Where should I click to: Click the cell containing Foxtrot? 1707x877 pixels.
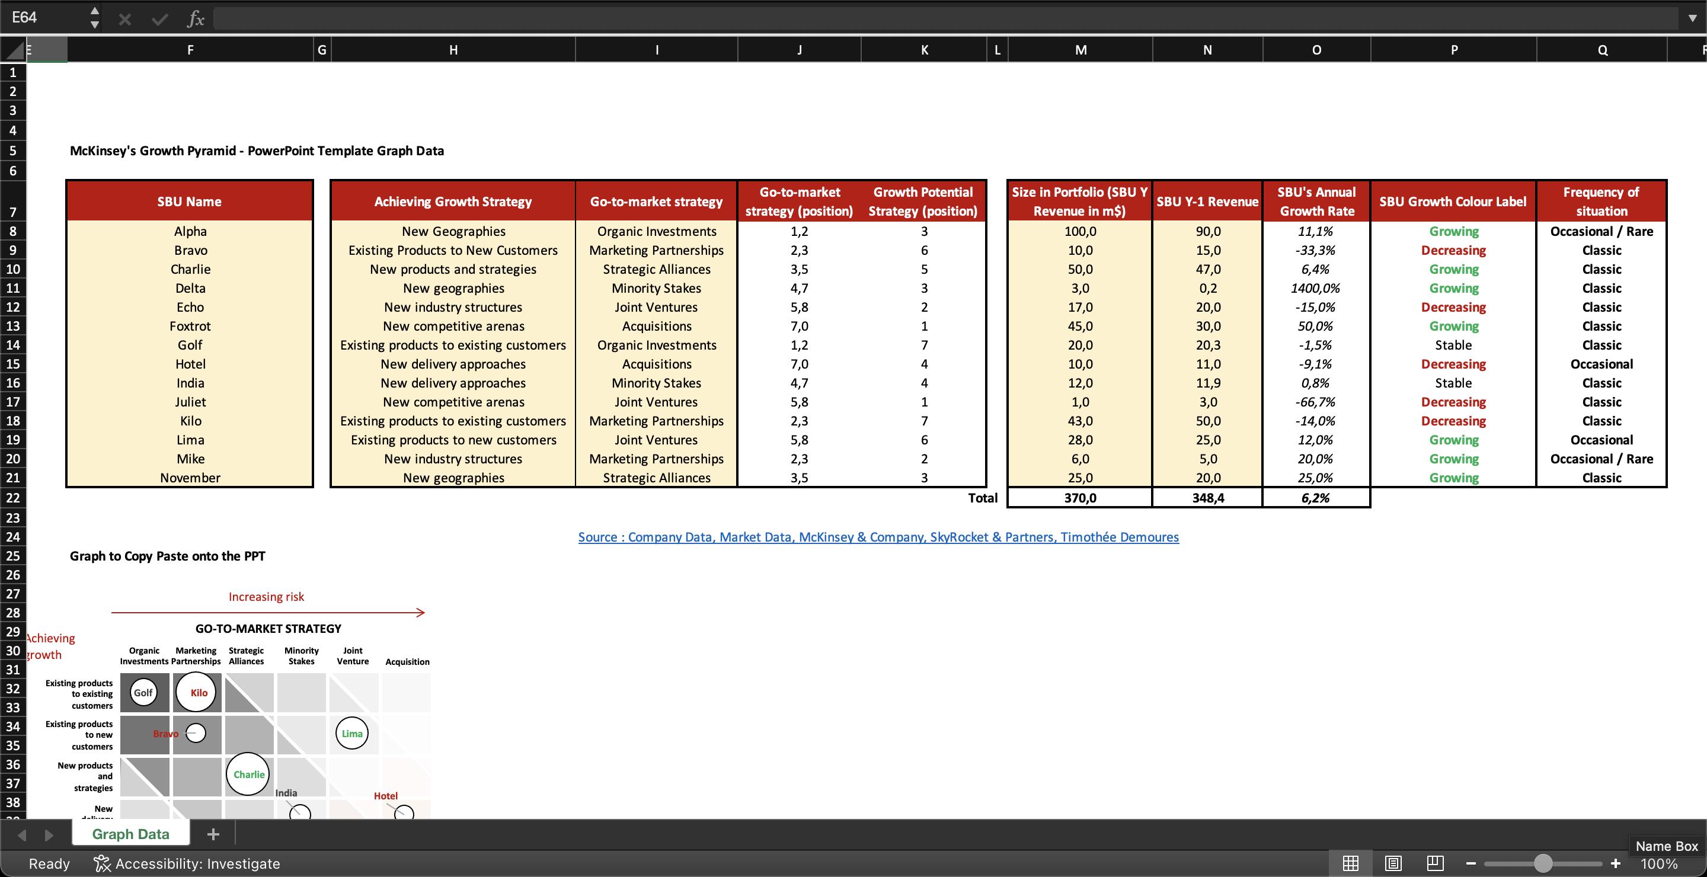coord(190,326)
